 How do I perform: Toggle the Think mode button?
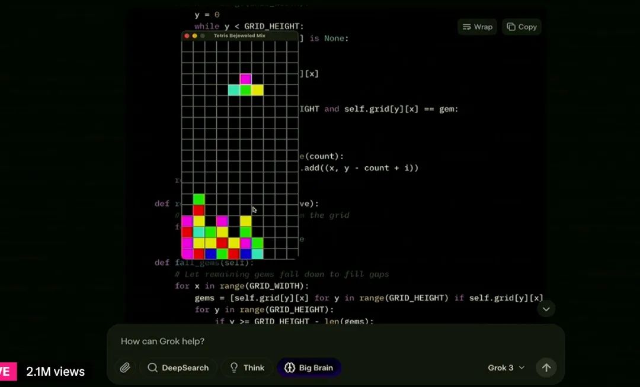tap(247, 368)
